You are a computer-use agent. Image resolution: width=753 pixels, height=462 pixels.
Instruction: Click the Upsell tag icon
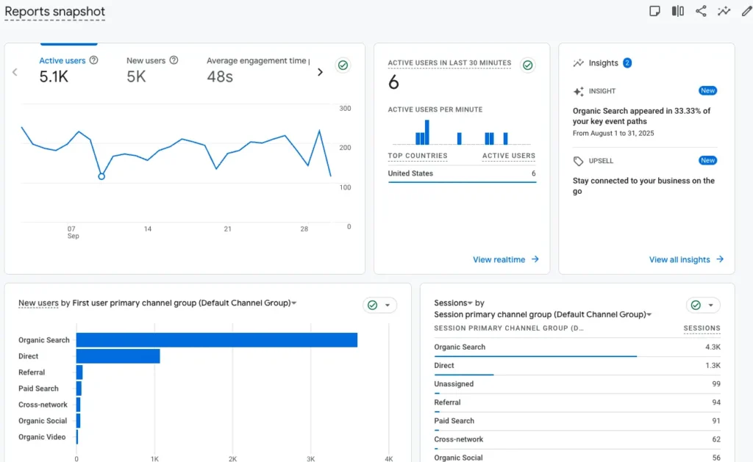[579, 161]
